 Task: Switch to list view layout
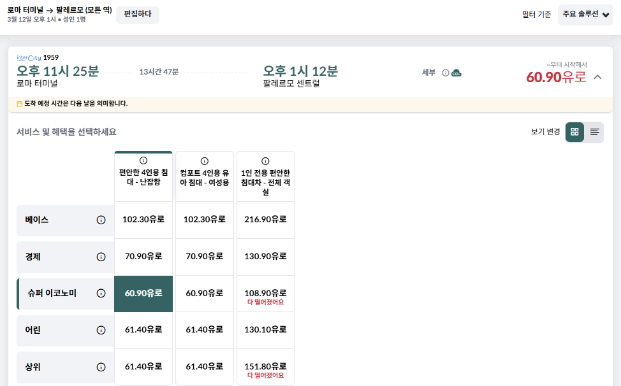(x=594, y=132)
